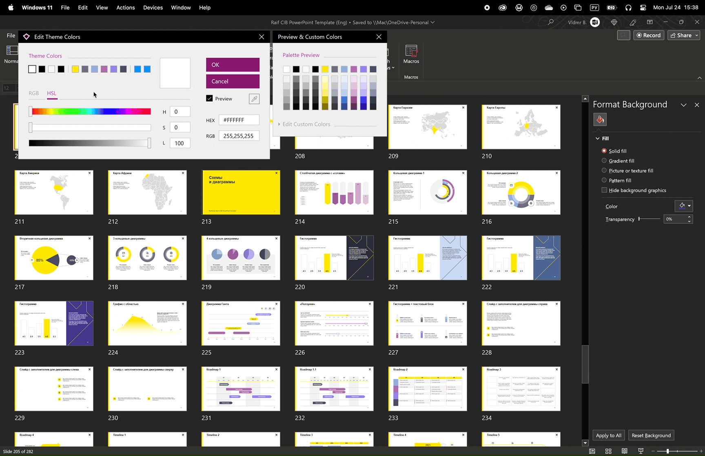
Task: Start Slide Show from status bar icon
Action: 641,451
